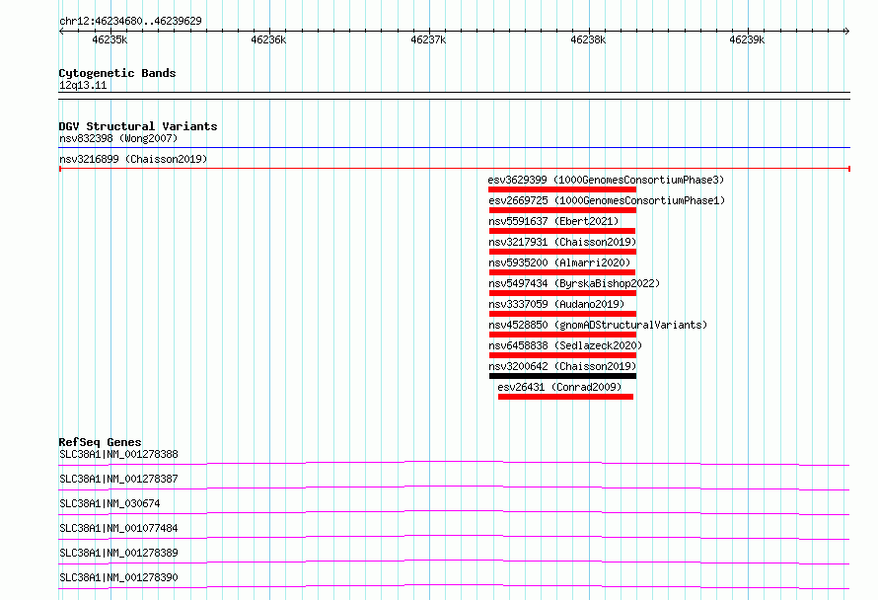Click the RefSeq Genes track title
The width and height of the screenshot is (878, 600).
[100, 442]
